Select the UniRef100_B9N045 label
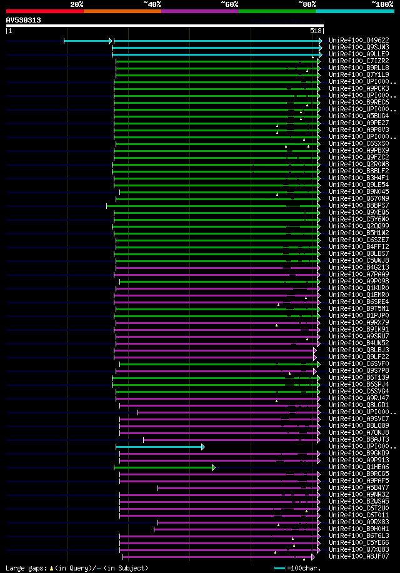Screen dimensions: 400x573 pos(359,192)
